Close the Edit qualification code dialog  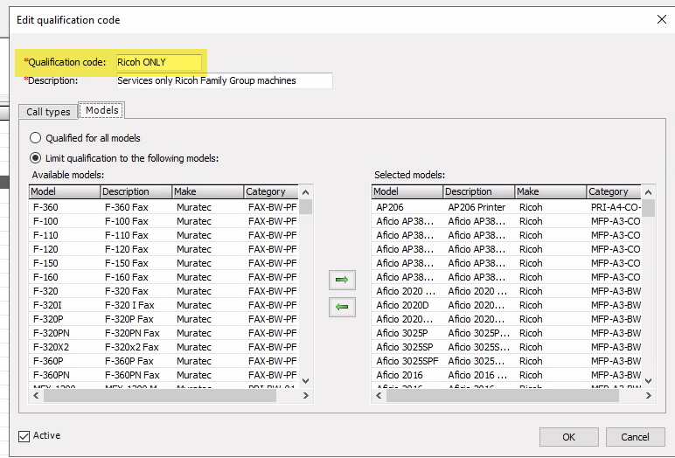[662, 19]
